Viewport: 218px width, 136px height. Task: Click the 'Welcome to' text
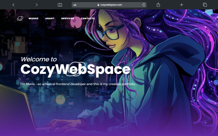click(39, 59)
